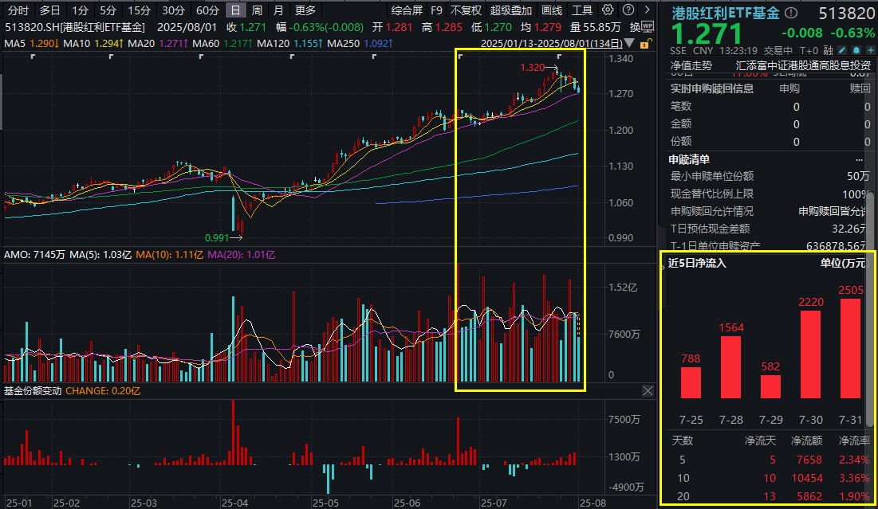Click the help question-mark icon on the toolbar
The height and width of the screenshot is (509, 878).
click(628, 9)
